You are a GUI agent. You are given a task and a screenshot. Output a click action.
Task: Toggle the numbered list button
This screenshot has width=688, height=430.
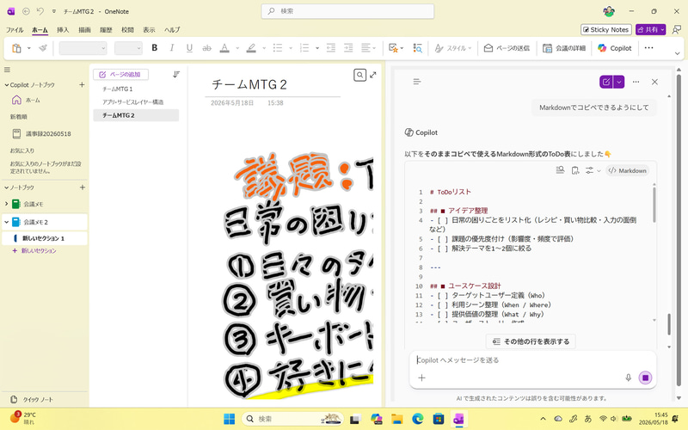pos(304,48)
